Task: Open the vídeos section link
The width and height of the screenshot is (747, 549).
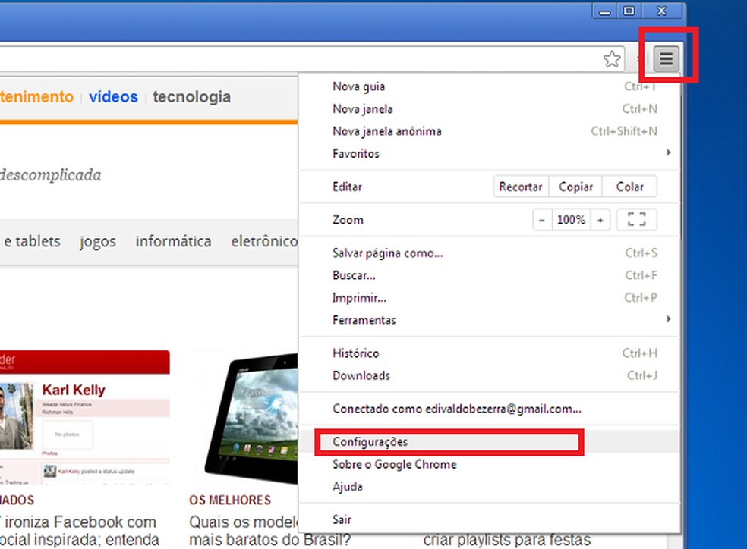Action: click(112, 96)
